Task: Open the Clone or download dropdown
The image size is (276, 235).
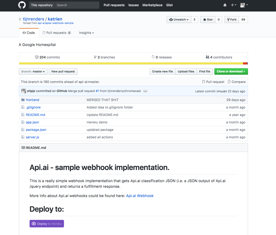Action: 231,71
